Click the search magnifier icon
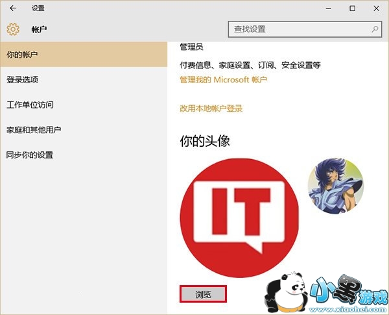This screenshot has width=389, height=315. (x=375, y=29)
